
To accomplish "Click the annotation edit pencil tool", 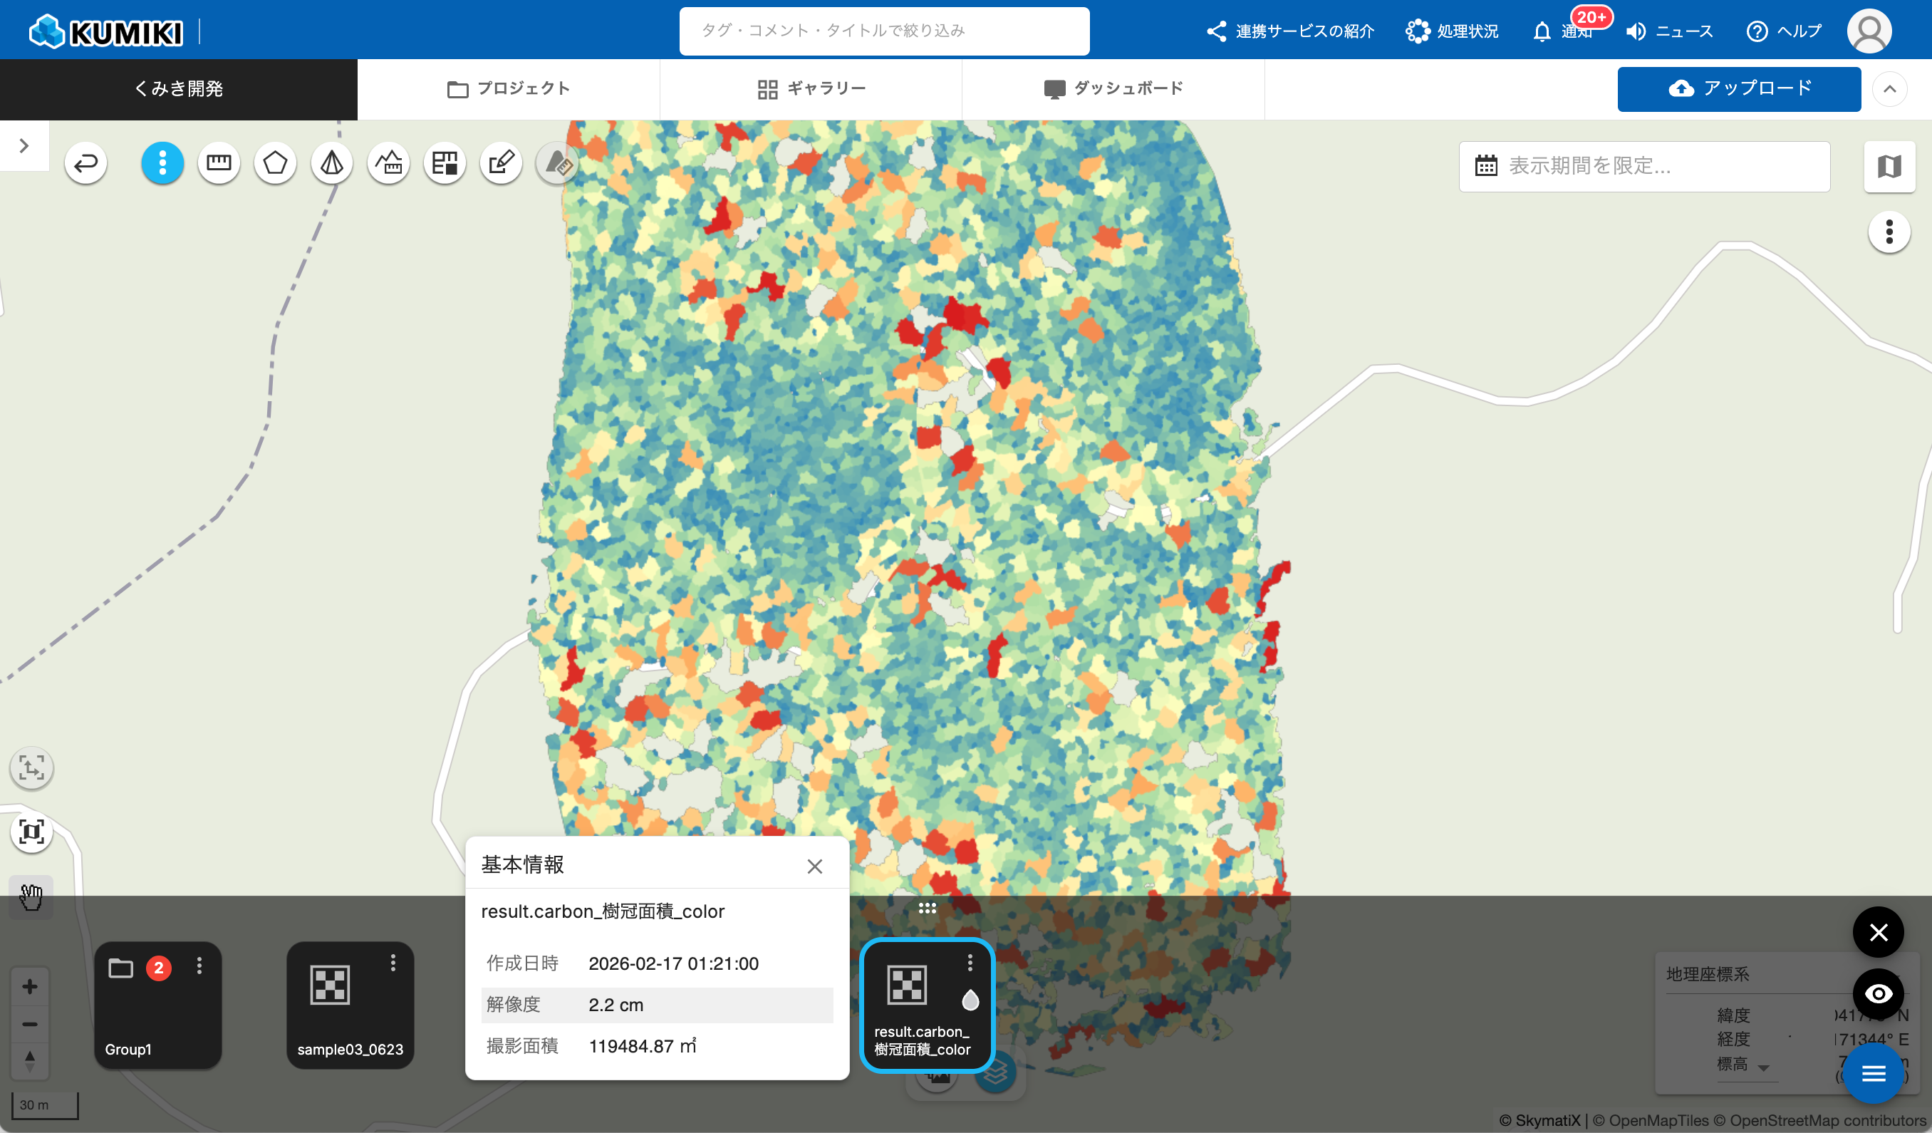I will [501, 162].
